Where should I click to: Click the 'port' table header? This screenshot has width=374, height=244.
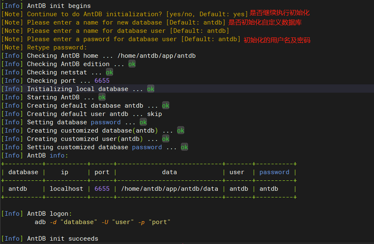102,172
